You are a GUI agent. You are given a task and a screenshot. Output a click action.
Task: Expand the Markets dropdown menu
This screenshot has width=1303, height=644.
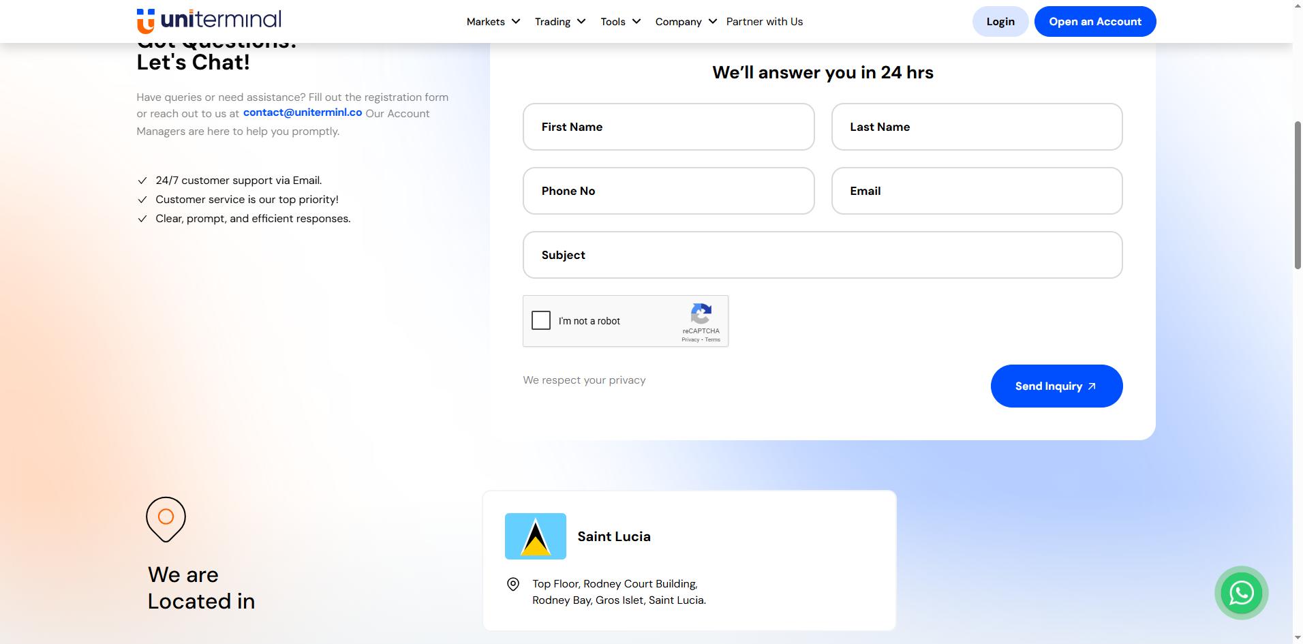click(x=493, y=22)
